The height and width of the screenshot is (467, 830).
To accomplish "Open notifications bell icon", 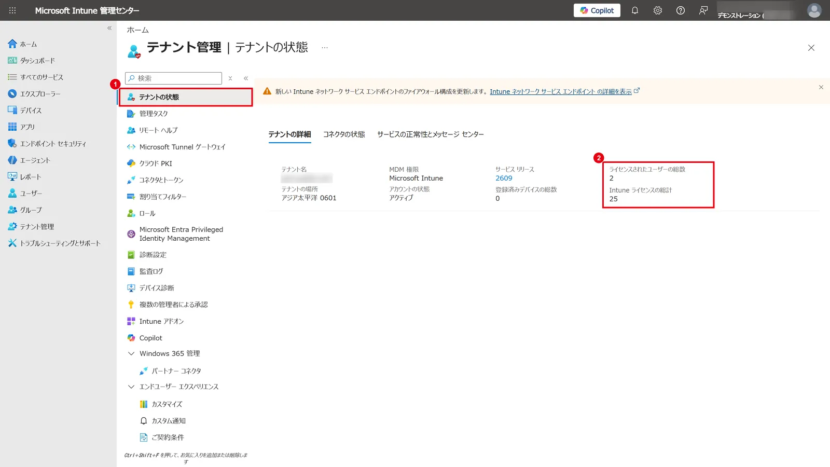I will [x=634, y=10].
